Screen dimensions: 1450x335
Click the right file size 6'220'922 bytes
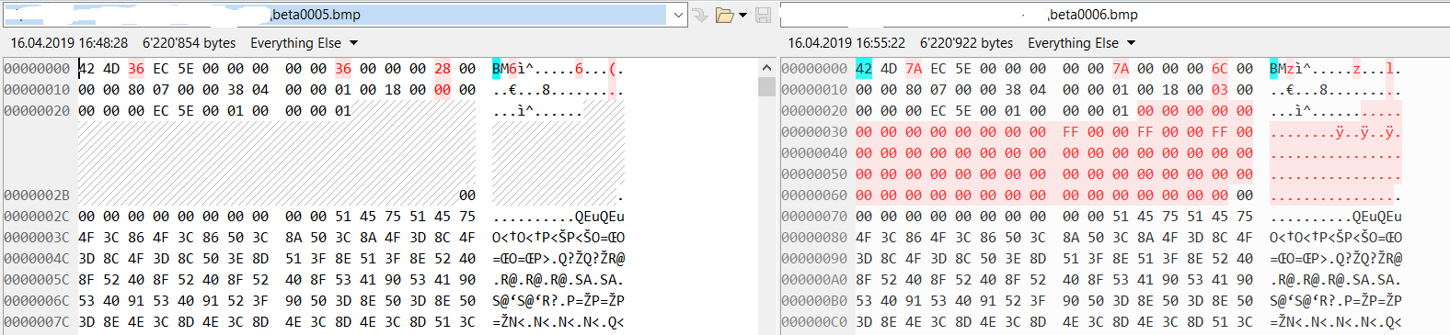966,43
